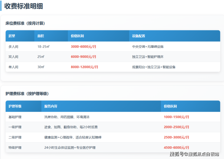Click the 护理费标准（按护理等级）section title
This screenshot has height=159, width=224.
27,94
